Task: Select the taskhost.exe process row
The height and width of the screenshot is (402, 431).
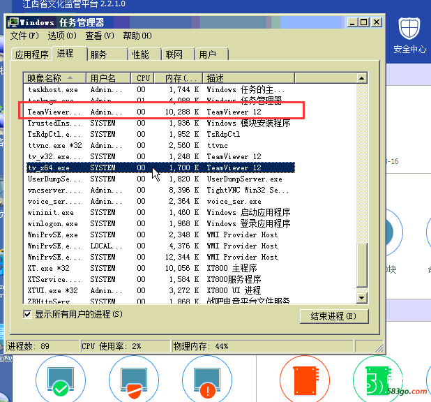Action: pyautogui.click(x=160, y=90)
